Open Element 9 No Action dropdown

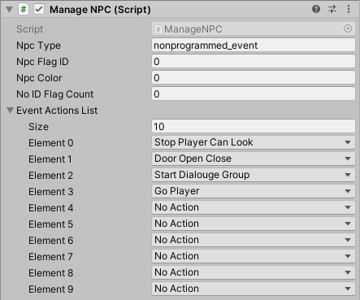click(x=254, y=289)
